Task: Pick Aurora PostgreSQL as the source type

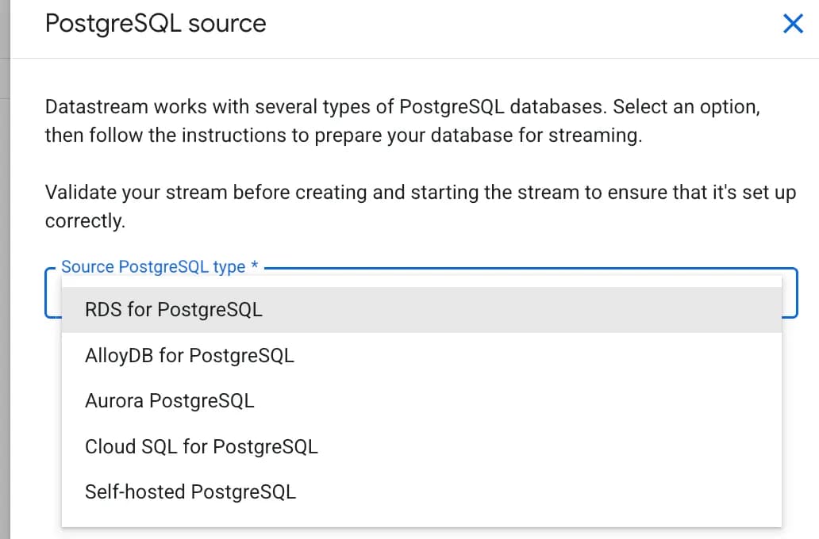Action: (169, 401)
